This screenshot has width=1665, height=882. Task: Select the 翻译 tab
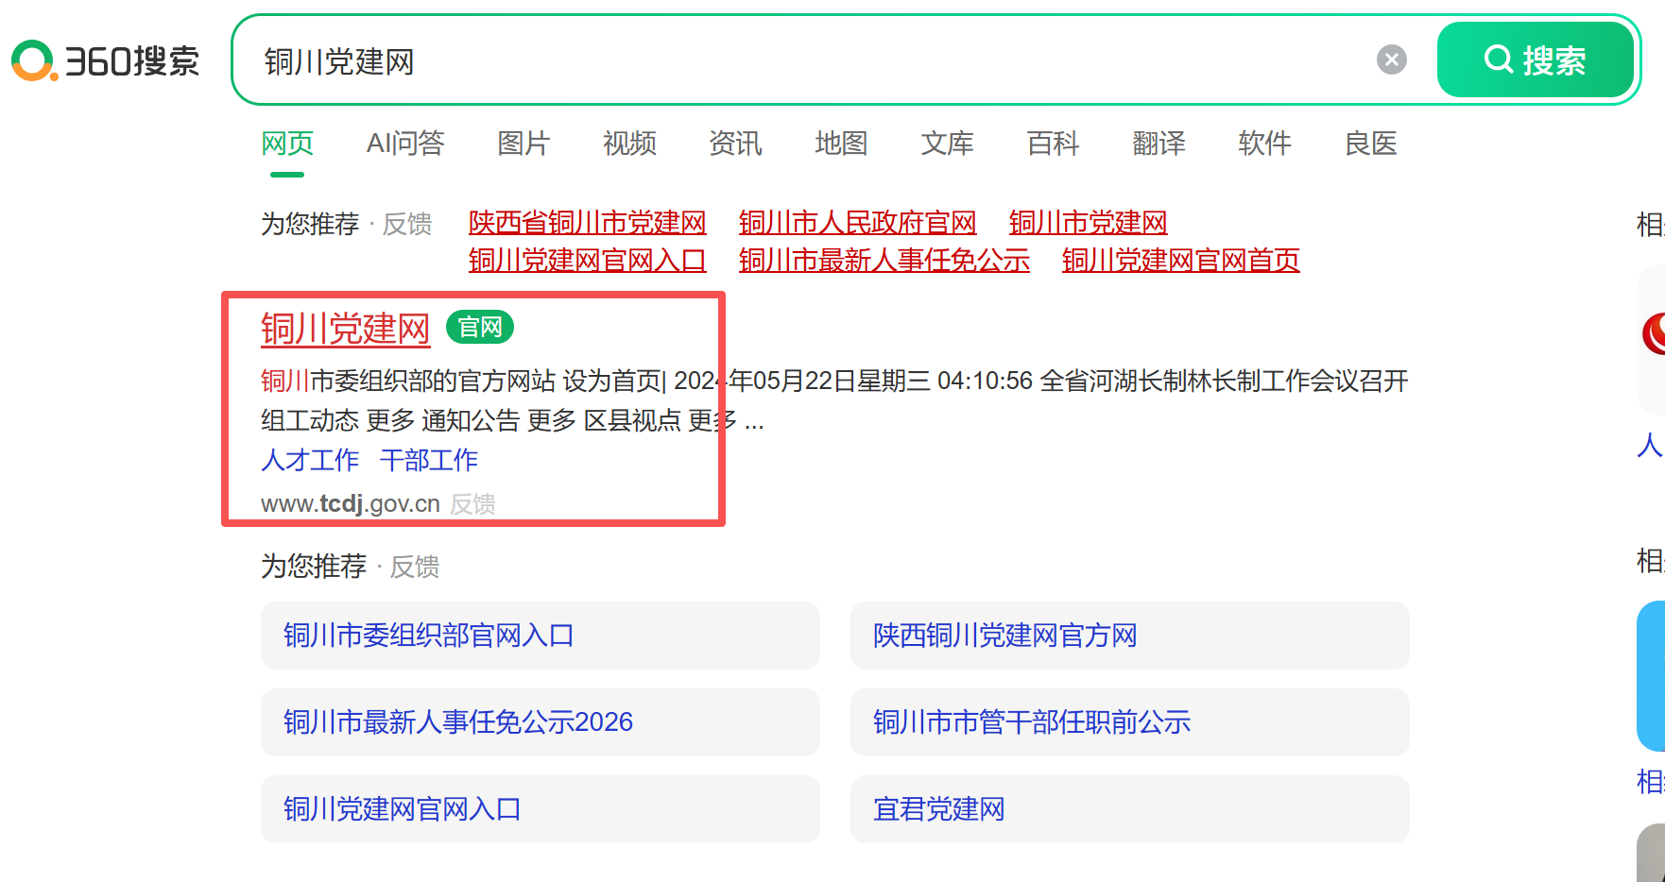(1159, 144)
